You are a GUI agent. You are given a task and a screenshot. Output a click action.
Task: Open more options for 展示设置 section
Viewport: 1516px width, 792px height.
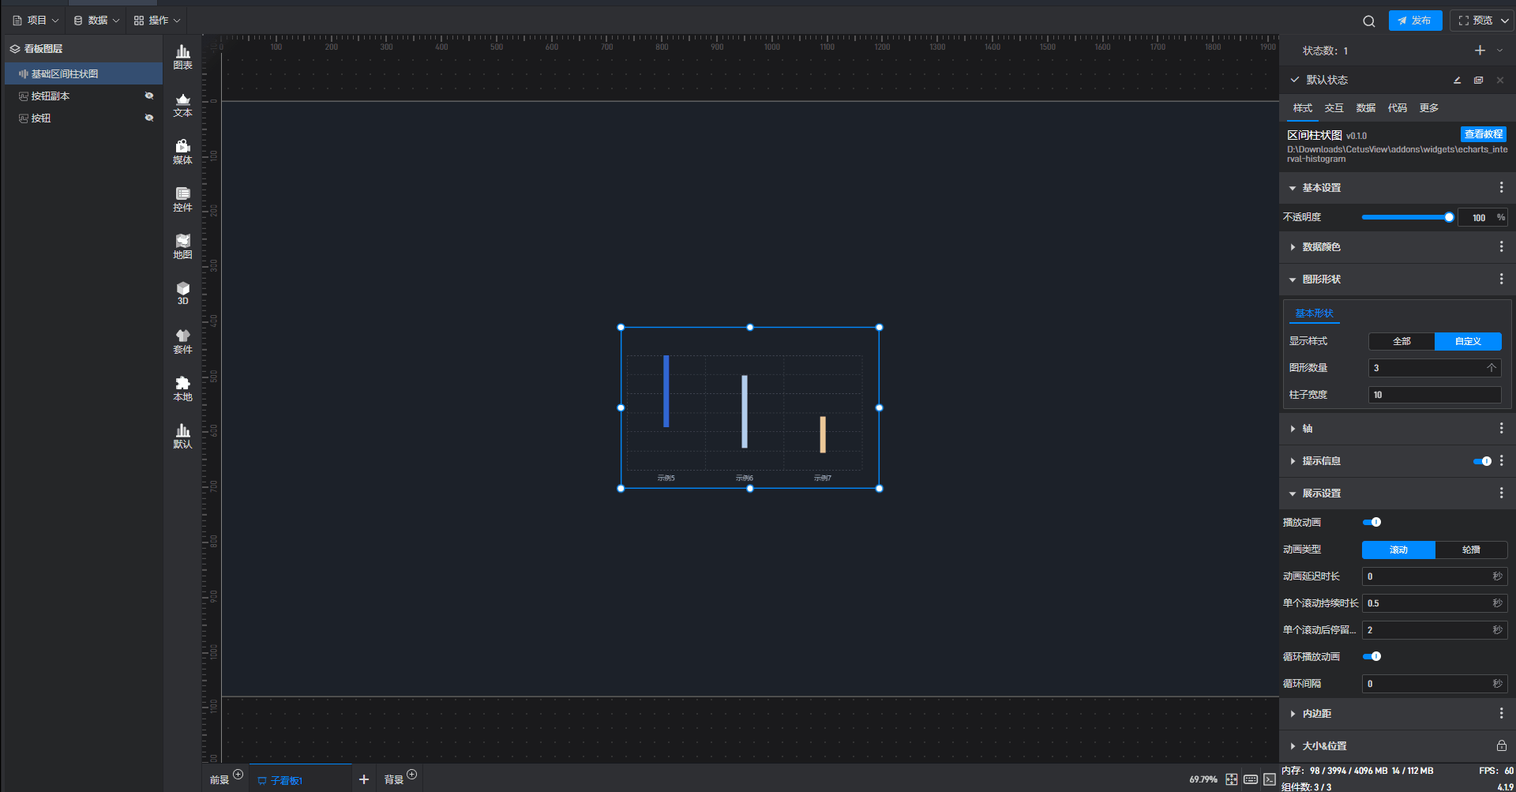(x=1501, y=493)
